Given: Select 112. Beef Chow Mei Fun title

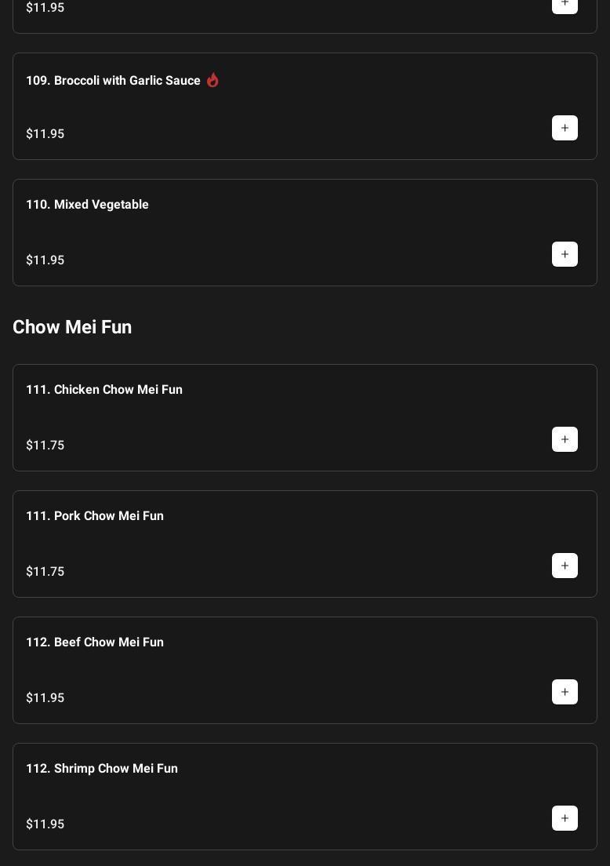Looking at the screenshot, I should 95,642.
